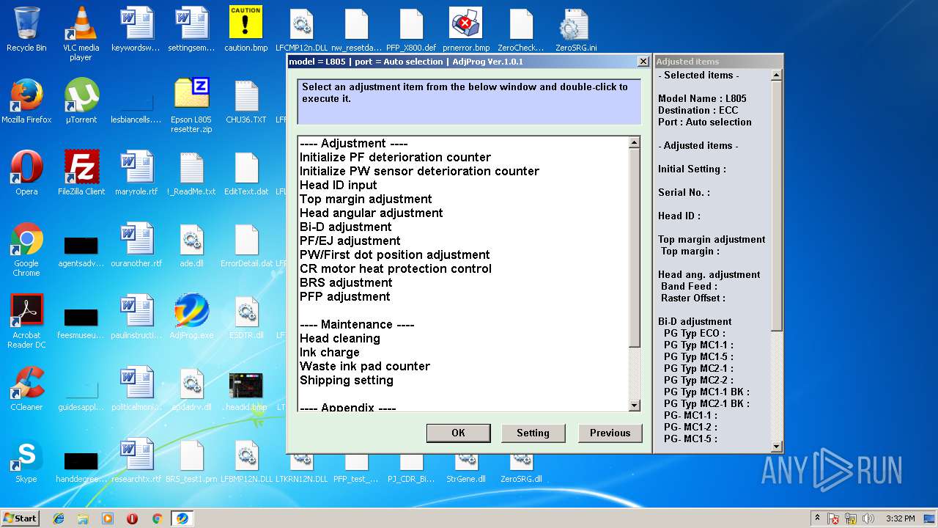This screenshot has width=938, height=528.
Task: Select Head cleaning maintenance item
Action: coord(339,338)
